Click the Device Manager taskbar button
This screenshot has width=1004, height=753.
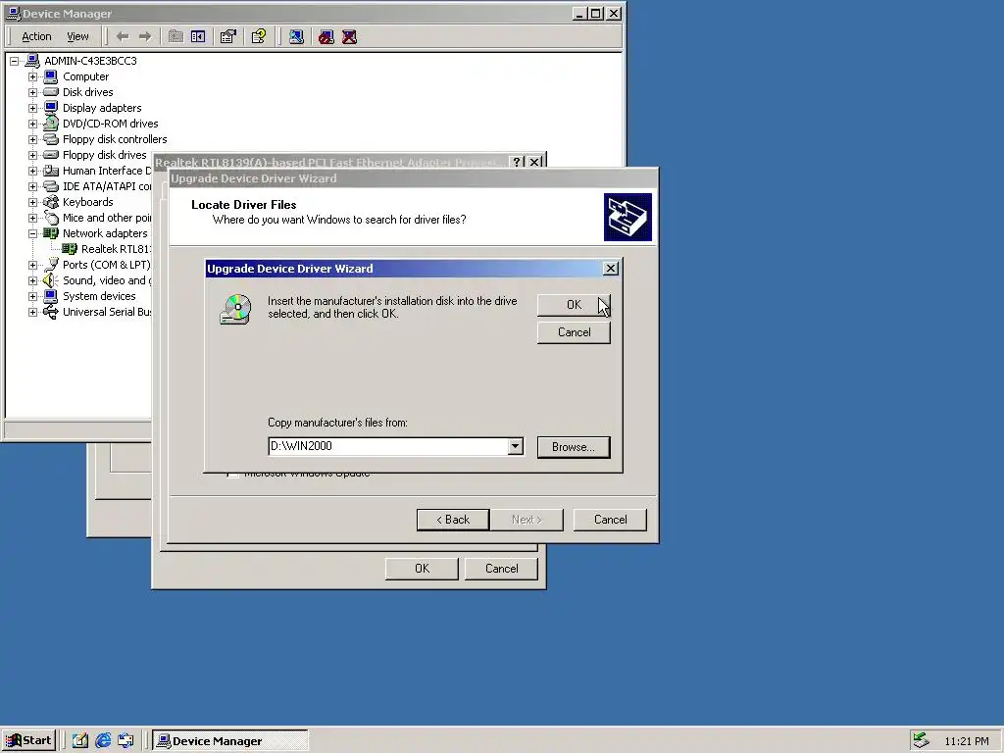pyautogui.click(x=229, y=741)
